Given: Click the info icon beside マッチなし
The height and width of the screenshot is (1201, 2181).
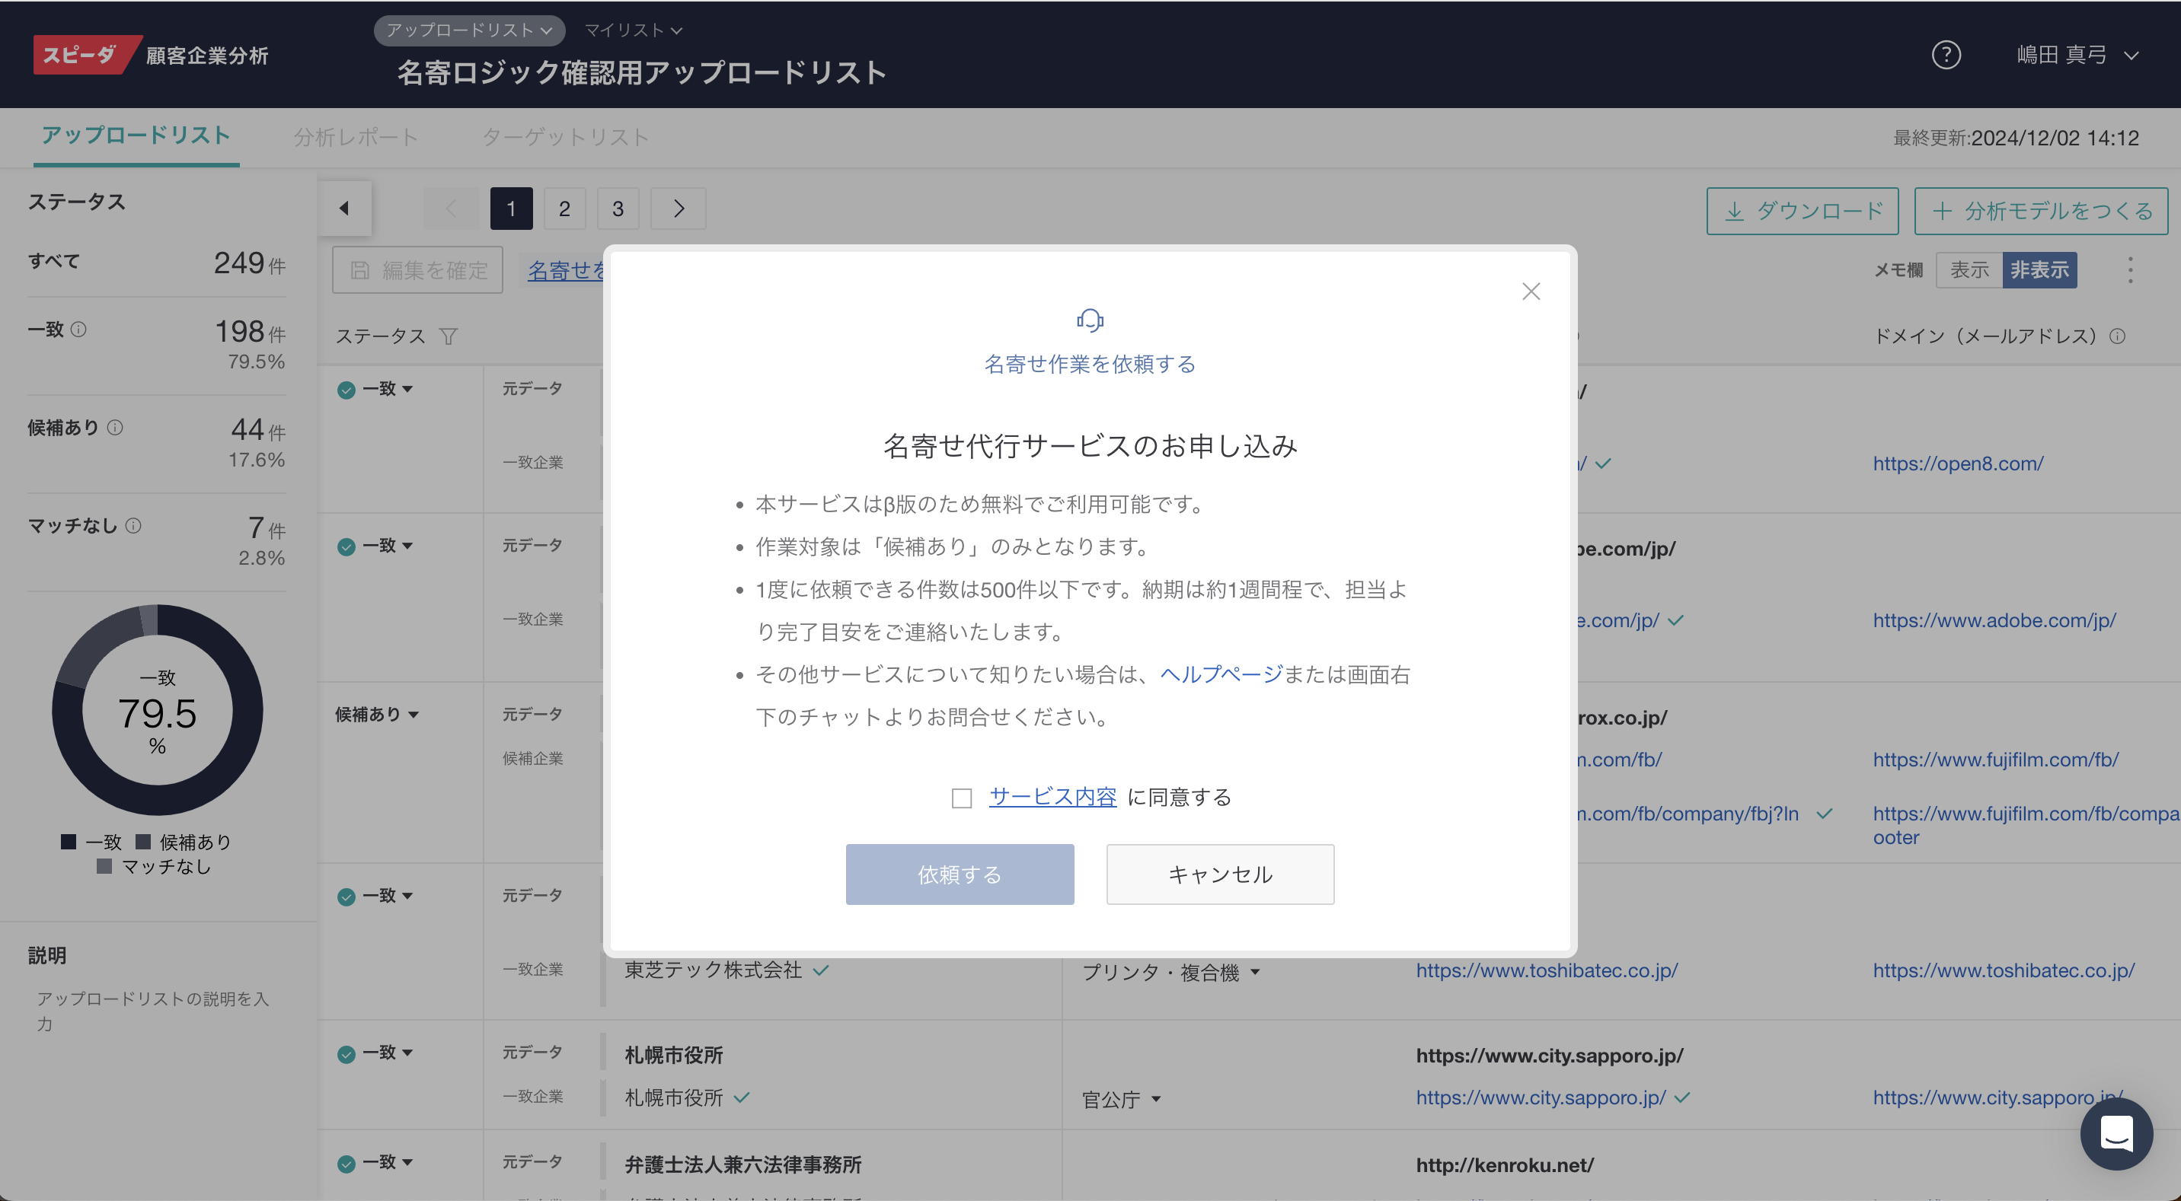Looking at the screenshot, I should pyautogui.click(x=134, y=526).
